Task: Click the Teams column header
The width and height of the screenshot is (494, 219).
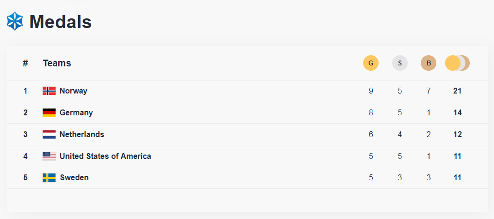Action: 57,63
